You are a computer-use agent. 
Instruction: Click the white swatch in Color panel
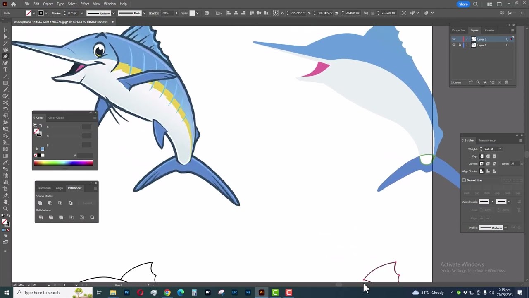click(x=42, y=155)
